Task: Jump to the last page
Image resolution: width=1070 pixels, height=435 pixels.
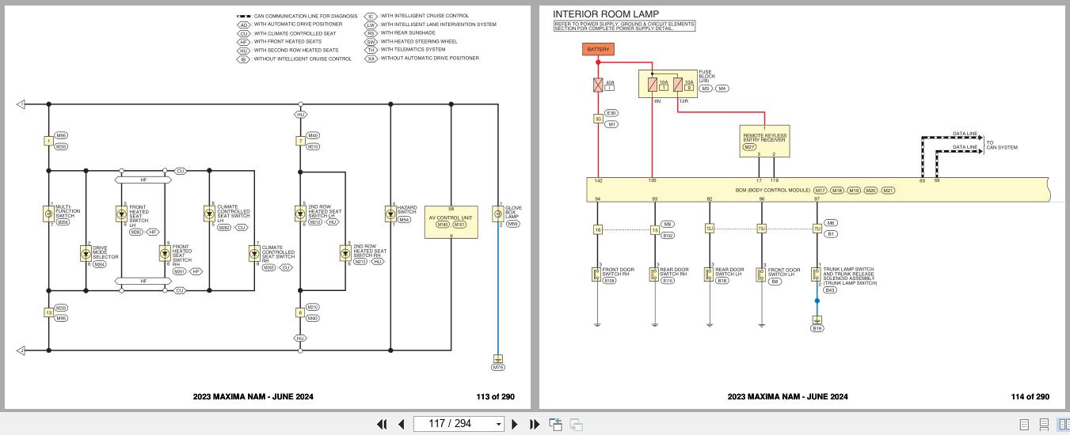Action: [535, 424]
